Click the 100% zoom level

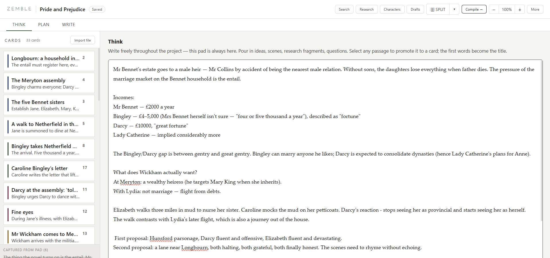pos(507,9)
